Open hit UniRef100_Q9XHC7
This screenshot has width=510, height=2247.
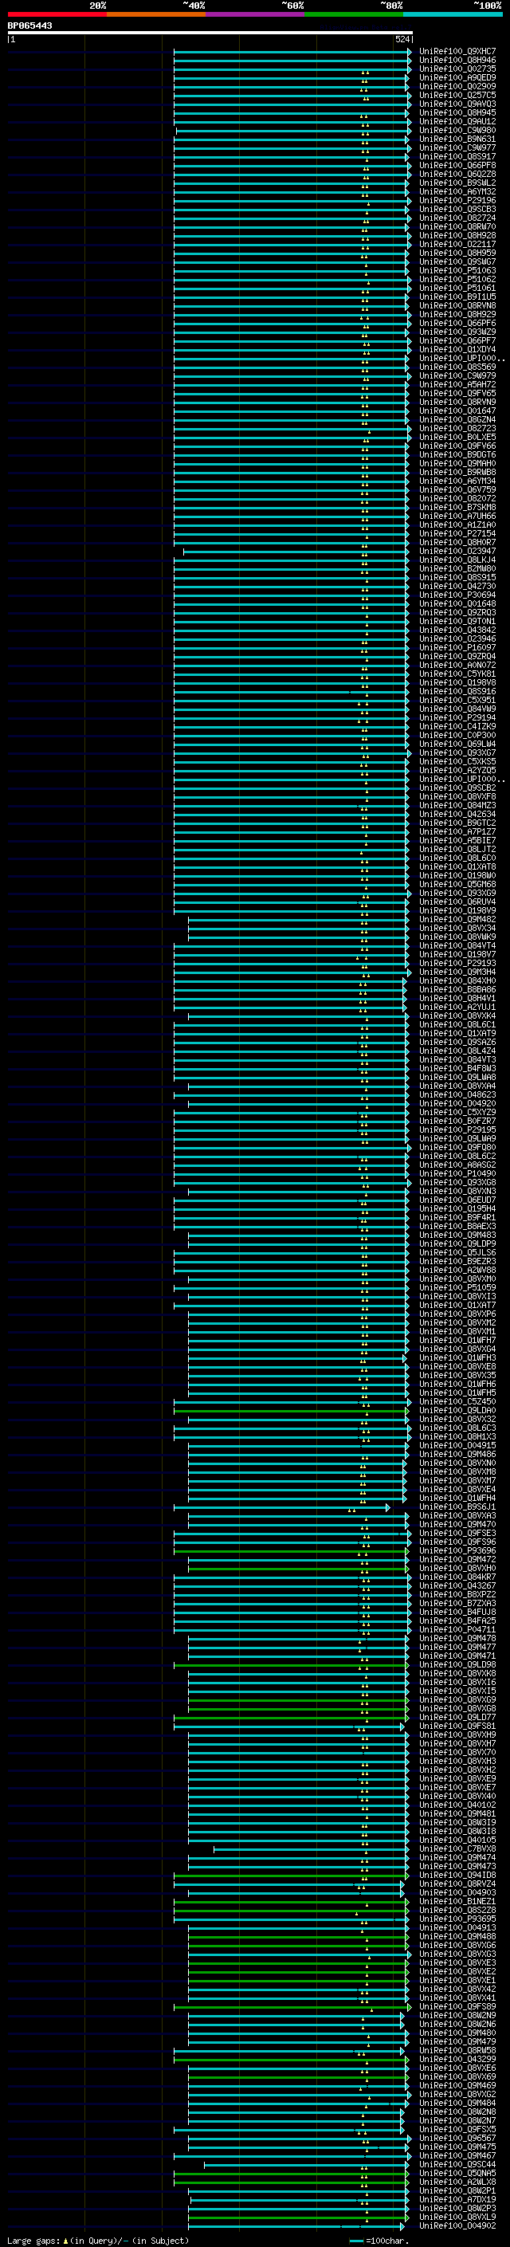coord(457,52)
